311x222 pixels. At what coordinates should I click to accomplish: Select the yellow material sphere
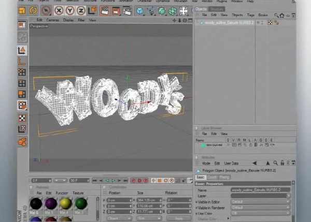tap(66, 203)
